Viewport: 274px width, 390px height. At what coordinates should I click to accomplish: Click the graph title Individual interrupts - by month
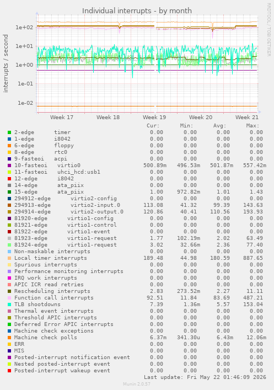click(137, 11)
